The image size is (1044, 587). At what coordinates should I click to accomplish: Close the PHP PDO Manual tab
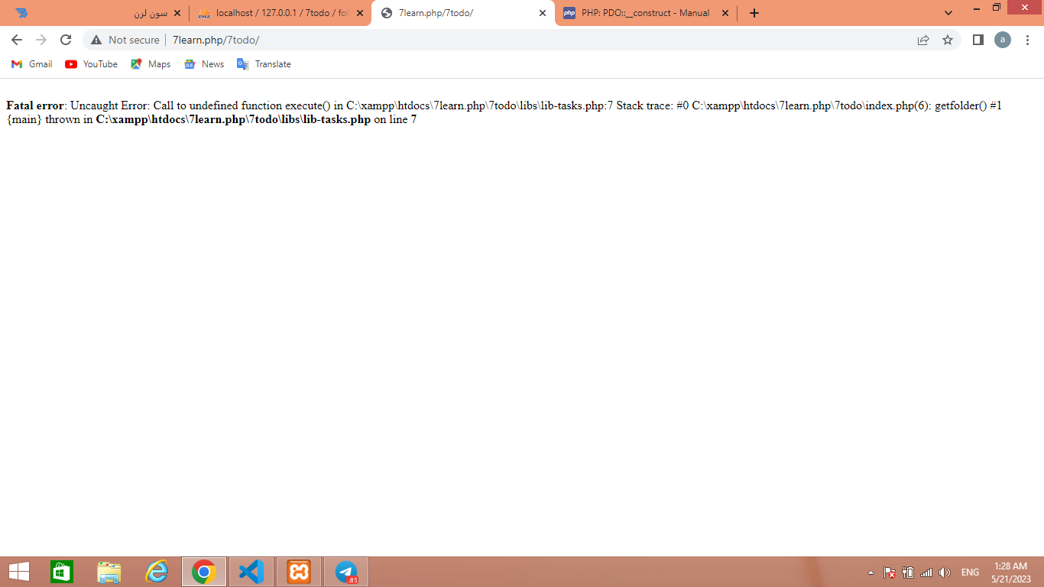(725, 13)
